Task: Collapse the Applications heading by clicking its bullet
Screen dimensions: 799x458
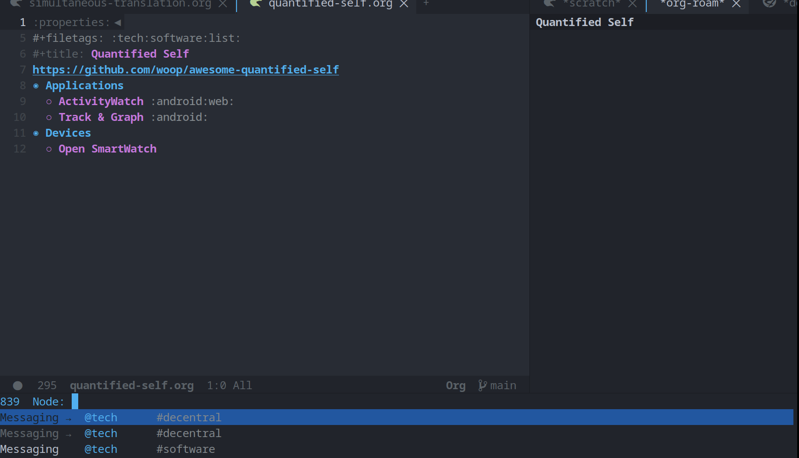Action: [x=36, y=86]
